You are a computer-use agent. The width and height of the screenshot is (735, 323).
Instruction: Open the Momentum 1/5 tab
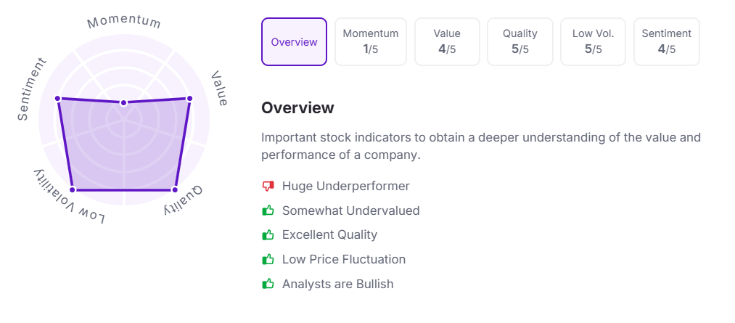tap(371, 42)
